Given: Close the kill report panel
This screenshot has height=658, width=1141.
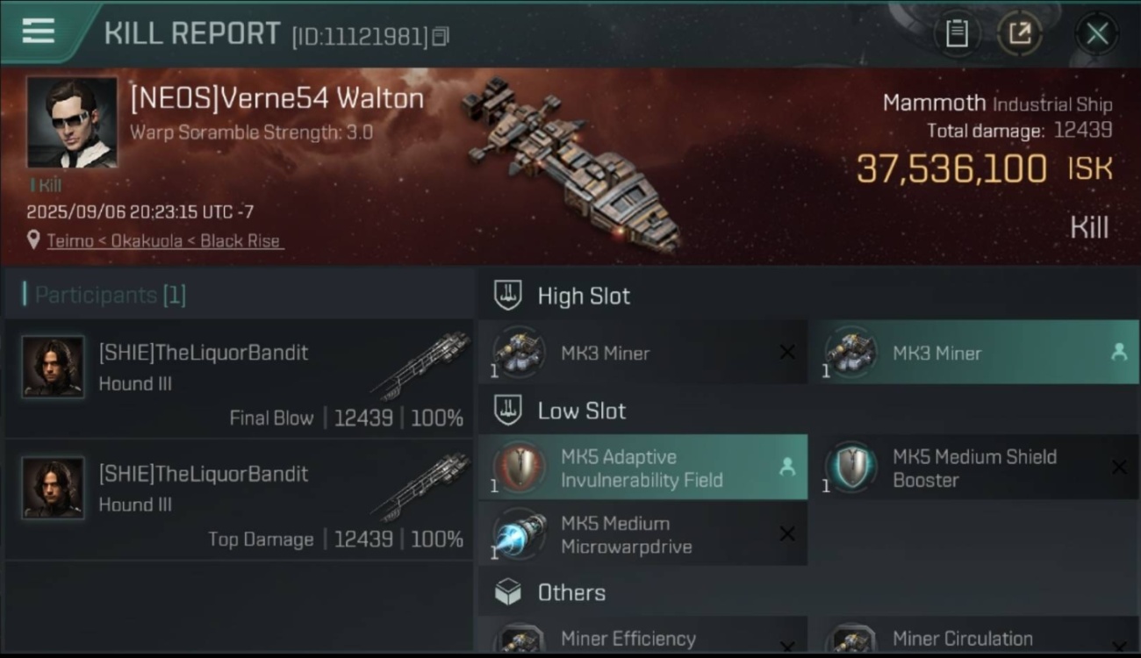Looking at the screenshot, I should (1096, 33).
